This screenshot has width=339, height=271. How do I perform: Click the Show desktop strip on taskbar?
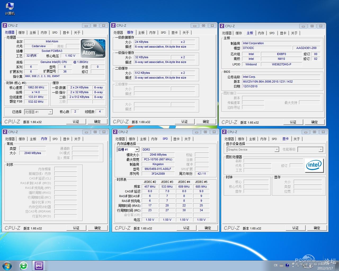[337, 266]
